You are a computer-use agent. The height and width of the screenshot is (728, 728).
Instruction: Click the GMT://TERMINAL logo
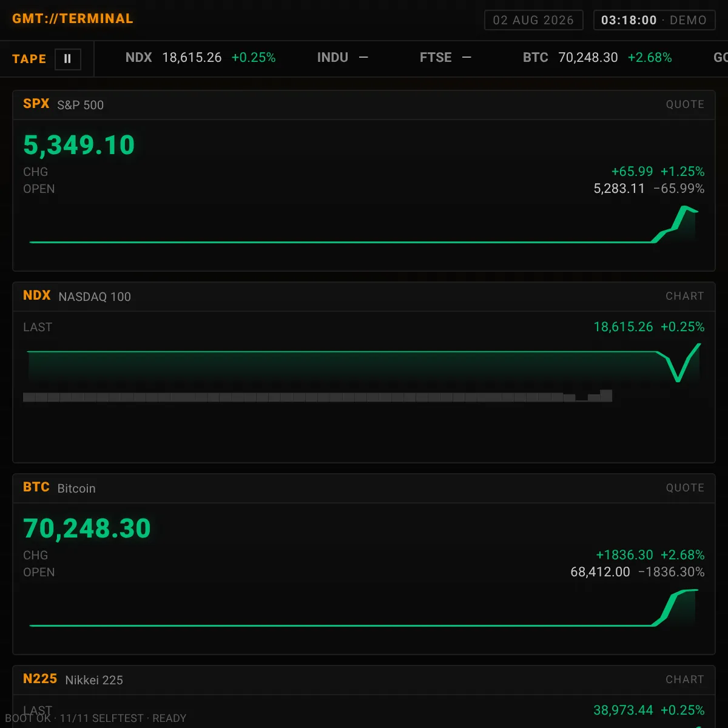(73, 19)
